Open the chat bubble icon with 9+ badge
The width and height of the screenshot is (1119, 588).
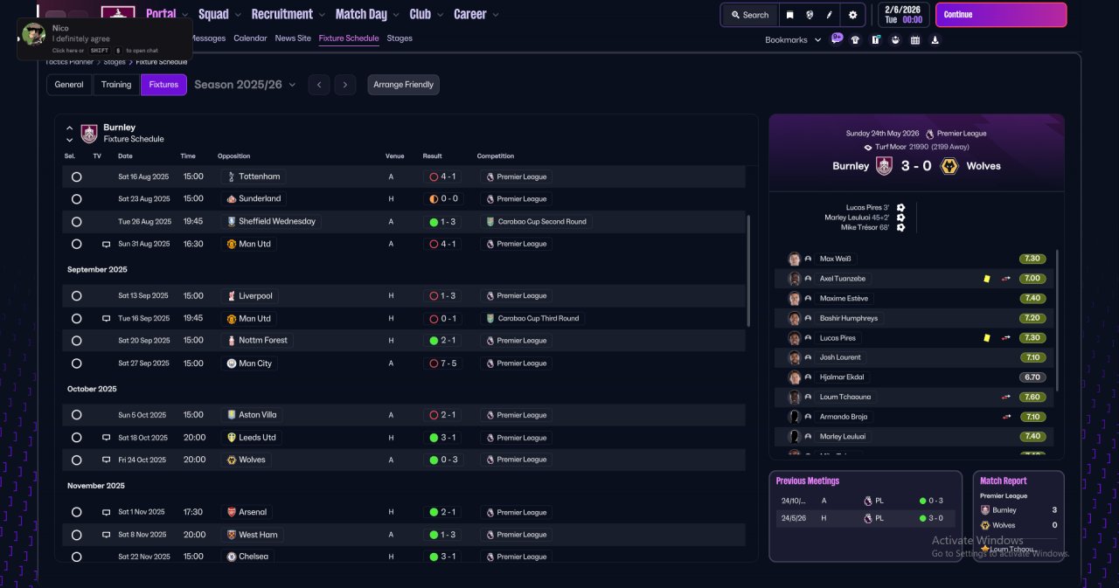pos(837,39)
